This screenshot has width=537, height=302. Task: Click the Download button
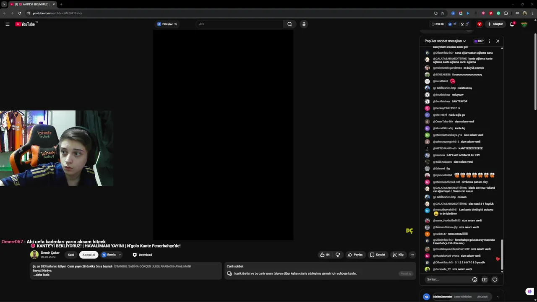pyautogui.click(x=142, y=255)
